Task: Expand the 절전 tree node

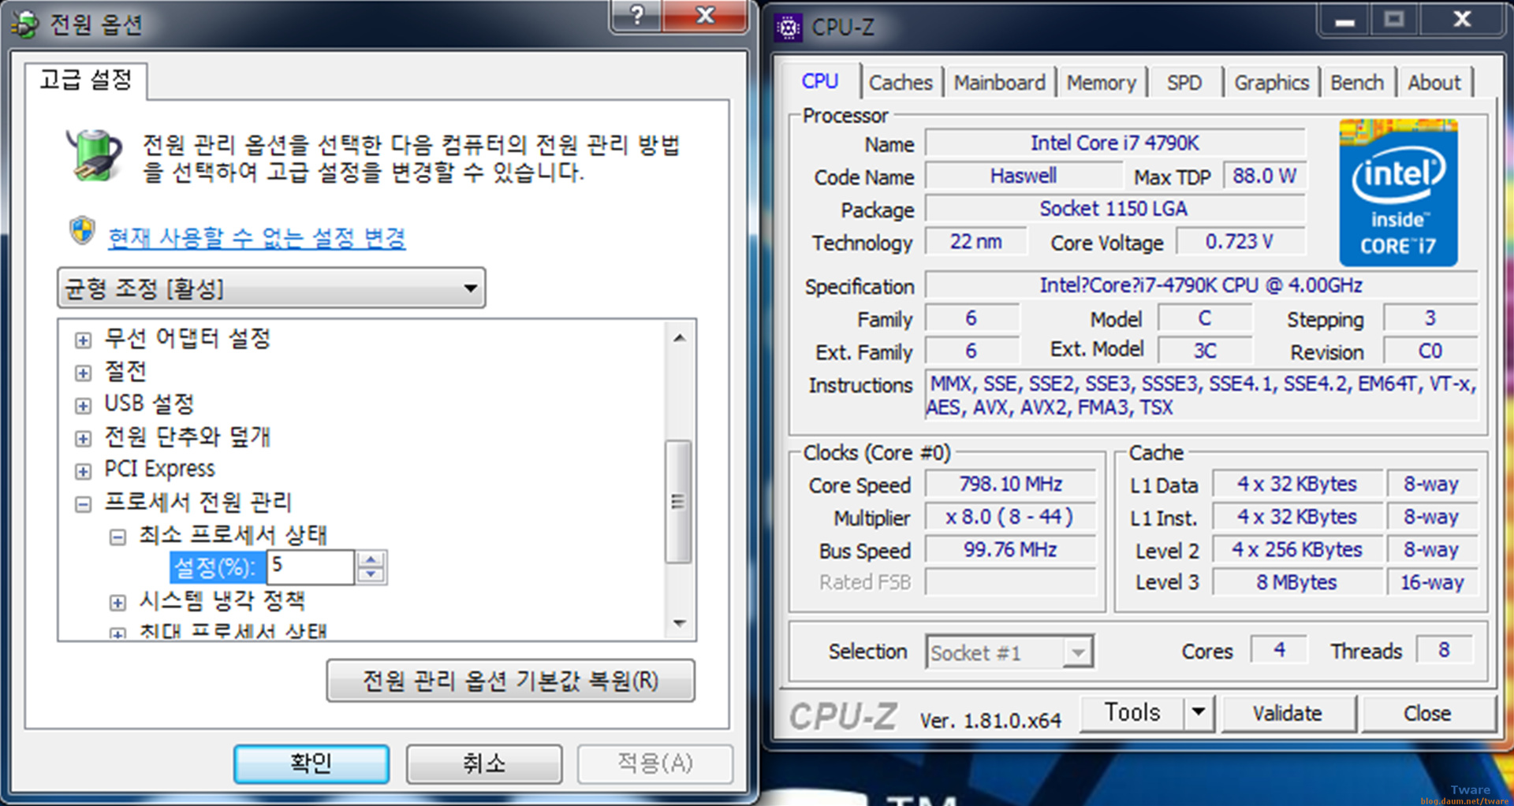Action: point(83,373)
